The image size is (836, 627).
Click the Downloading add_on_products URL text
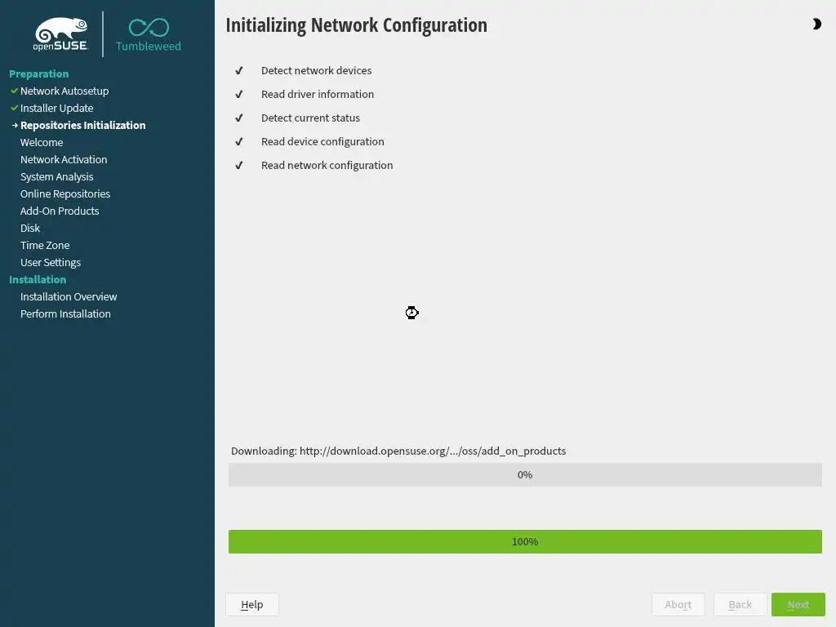pyautogui.click(x=398, y=451)
